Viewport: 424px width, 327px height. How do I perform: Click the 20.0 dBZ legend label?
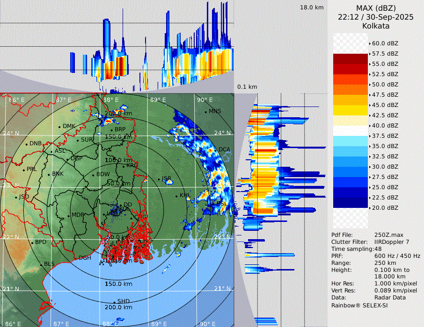pyautogui.click(x=385, y=207)
